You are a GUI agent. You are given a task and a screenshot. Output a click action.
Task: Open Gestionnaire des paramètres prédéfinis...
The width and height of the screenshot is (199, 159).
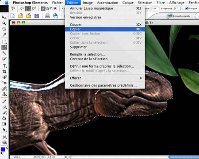coord(105,85)
